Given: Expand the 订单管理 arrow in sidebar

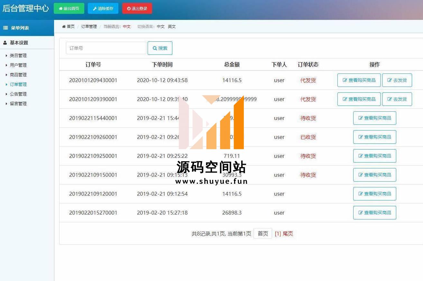Looking at the screenshot, I should [x=6, y=84].
